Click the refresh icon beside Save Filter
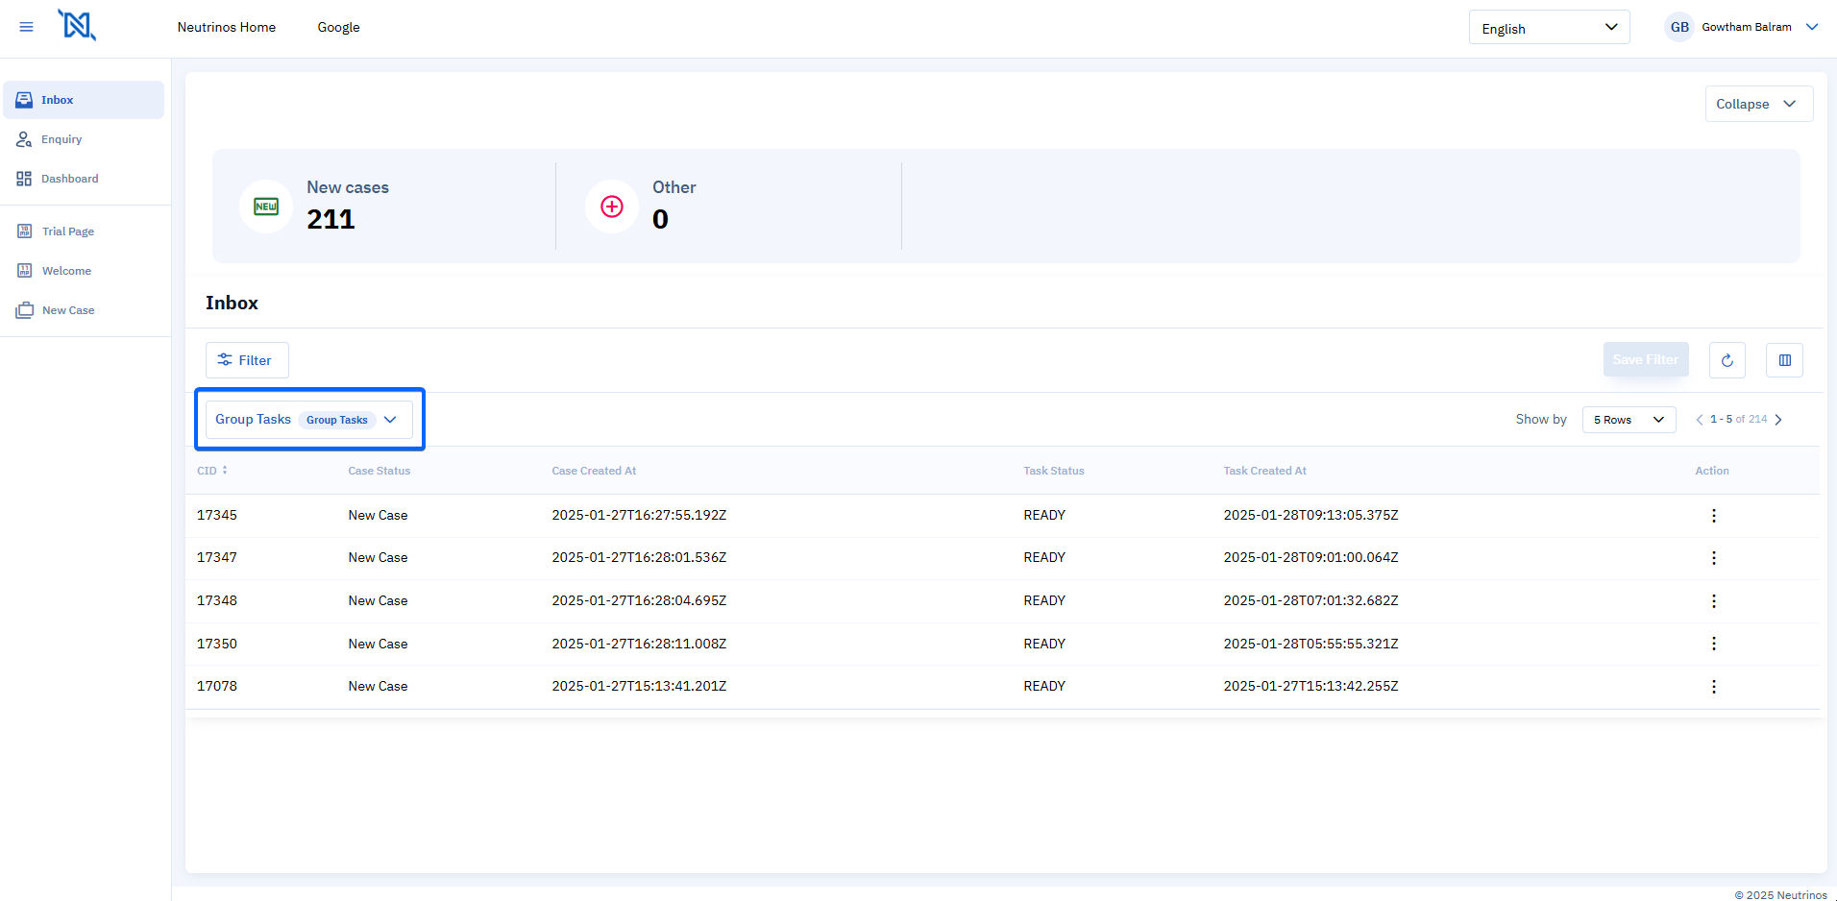 click(1727, 360)
